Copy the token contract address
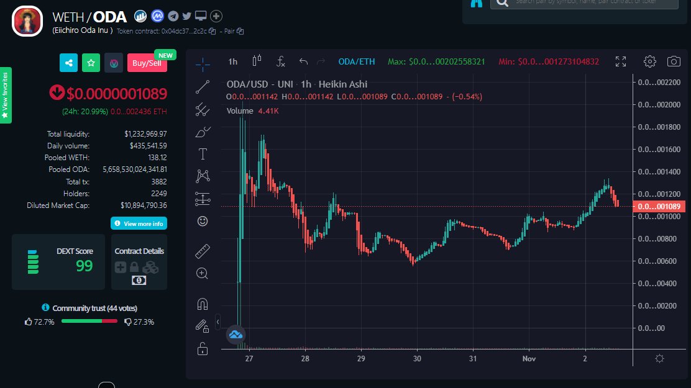This screenshot has width=691, height=388. (213, 31)
